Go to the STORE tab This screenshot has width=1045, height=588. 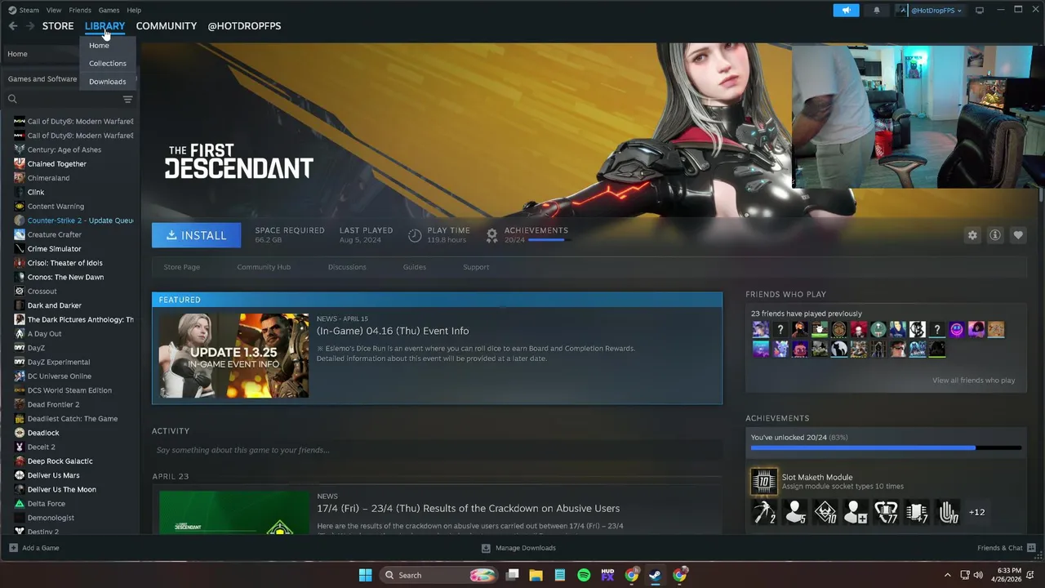58,26
